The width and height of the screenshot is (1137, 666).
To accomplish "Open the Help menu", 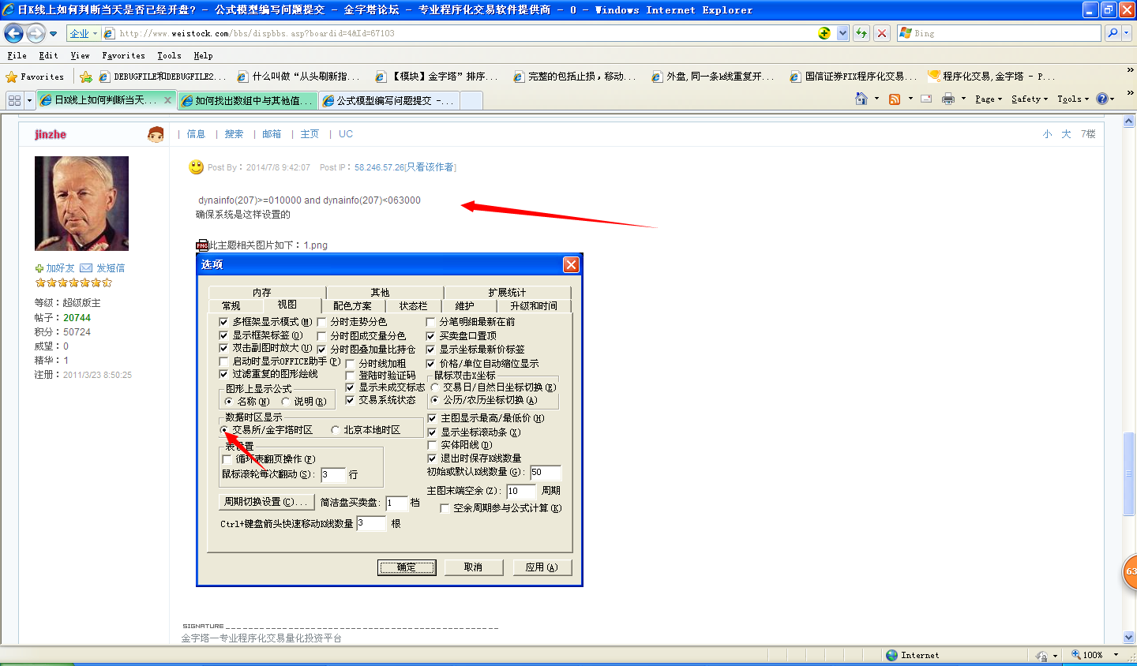I will (x=203, y=55).
